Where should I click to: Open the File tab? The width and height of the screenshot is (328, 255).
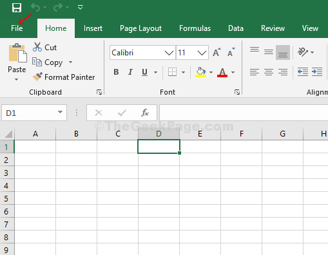click(x=17, y=28)
